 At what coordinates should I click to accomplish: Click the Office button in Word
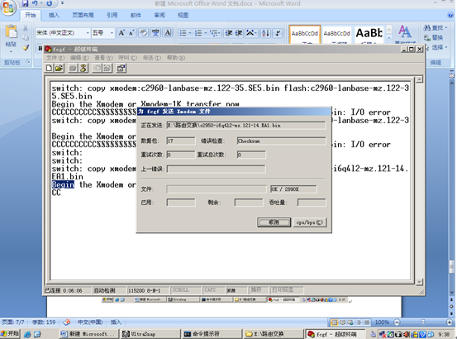pyautogui.click(x=8, y=7)
